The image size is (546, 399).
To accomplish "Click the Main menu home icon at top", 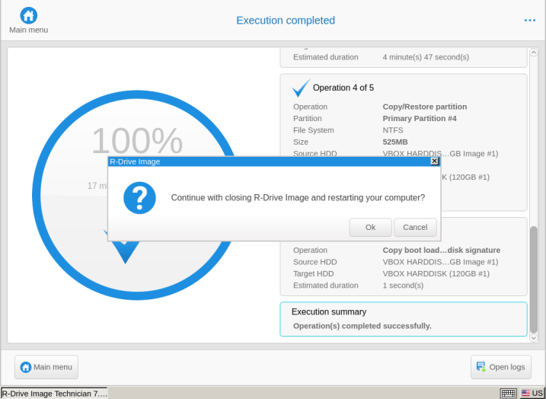I will click(28, 15).
